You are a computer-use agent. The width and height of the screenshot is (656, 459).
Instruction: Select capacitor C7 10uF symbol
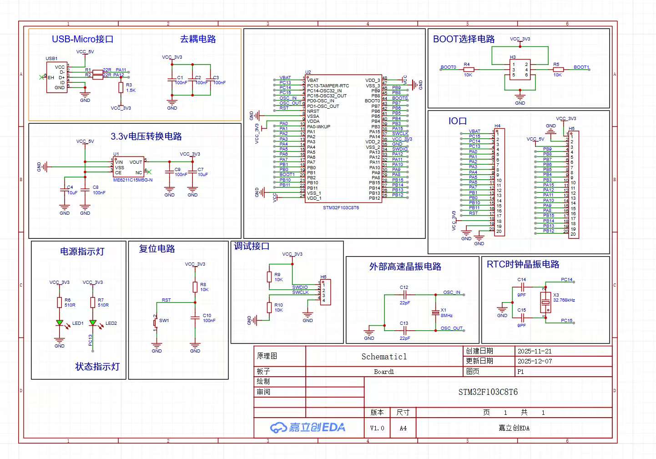pos(192,172)
